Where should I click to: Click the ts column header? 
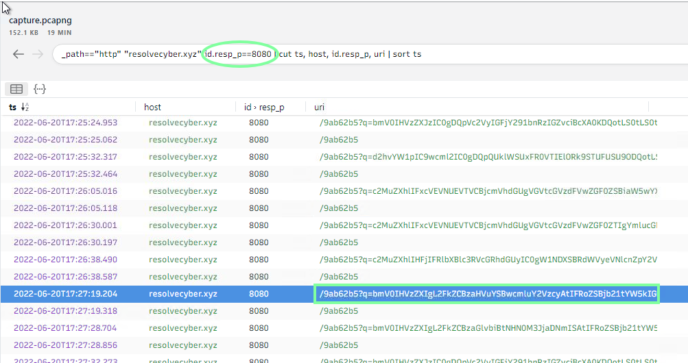pyautogui.click(x=12, y=107)
